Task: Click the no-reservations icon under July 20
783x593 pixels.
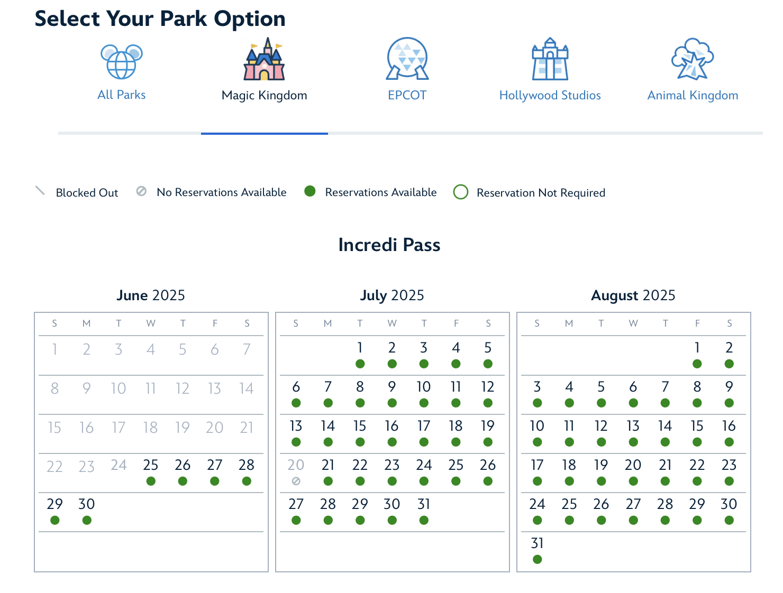Action: 296,481
